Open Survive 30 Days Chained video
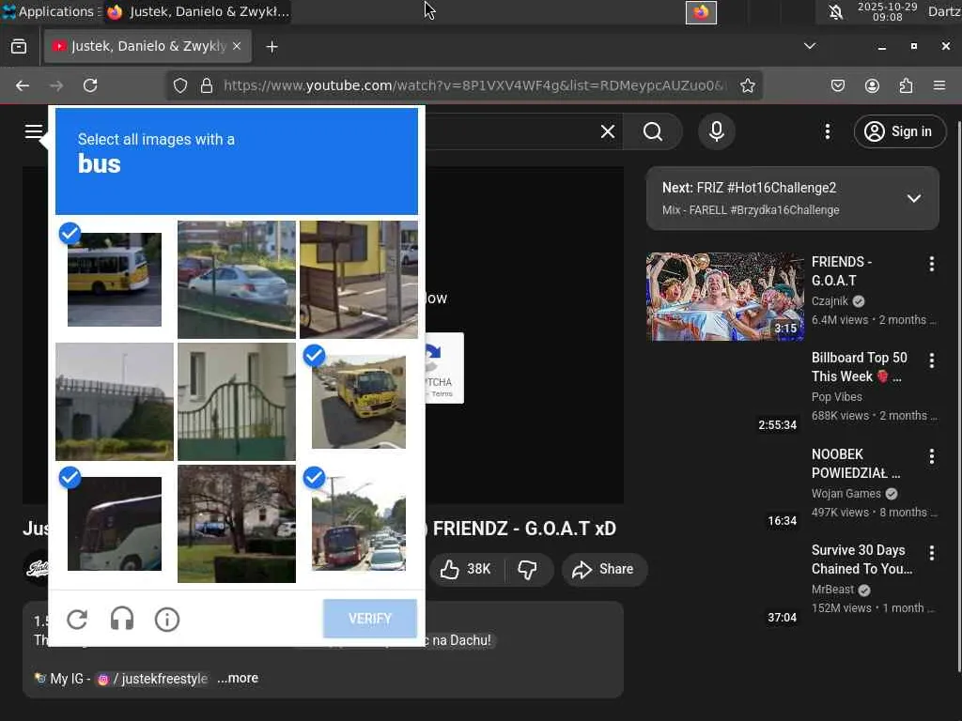Viewport: 962px width, 721px height. point(862,560)
